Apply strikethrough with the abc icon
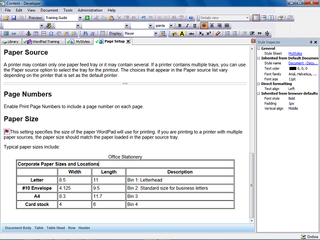 pyautogui.click(x=191, y=33)
